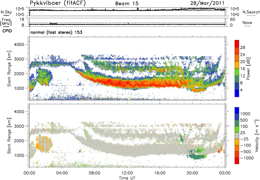
Task: Click the "N.Search" legend label
Action: (x=251, y=12)
